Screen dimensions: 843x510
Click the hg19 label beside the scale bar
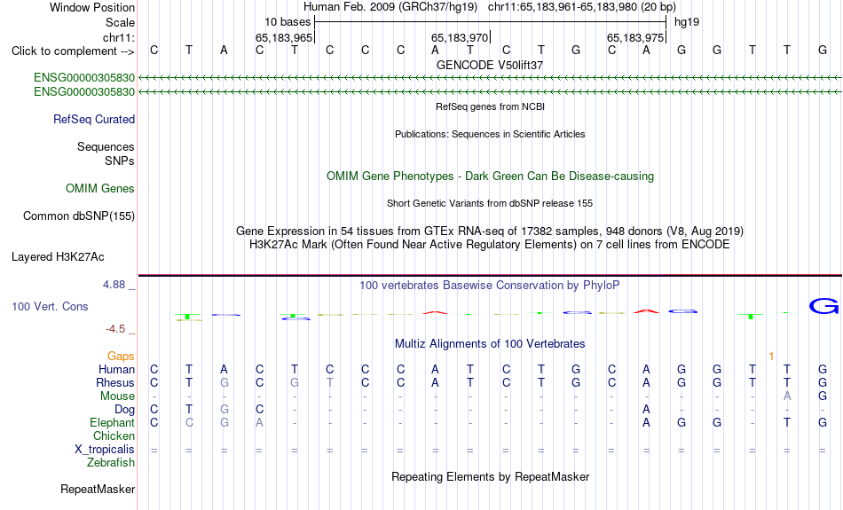687,22
